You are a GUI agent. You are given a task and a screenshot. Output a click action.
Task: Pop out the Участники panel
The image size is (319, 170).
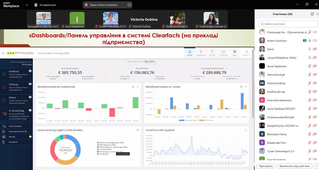tap(312, 14)
